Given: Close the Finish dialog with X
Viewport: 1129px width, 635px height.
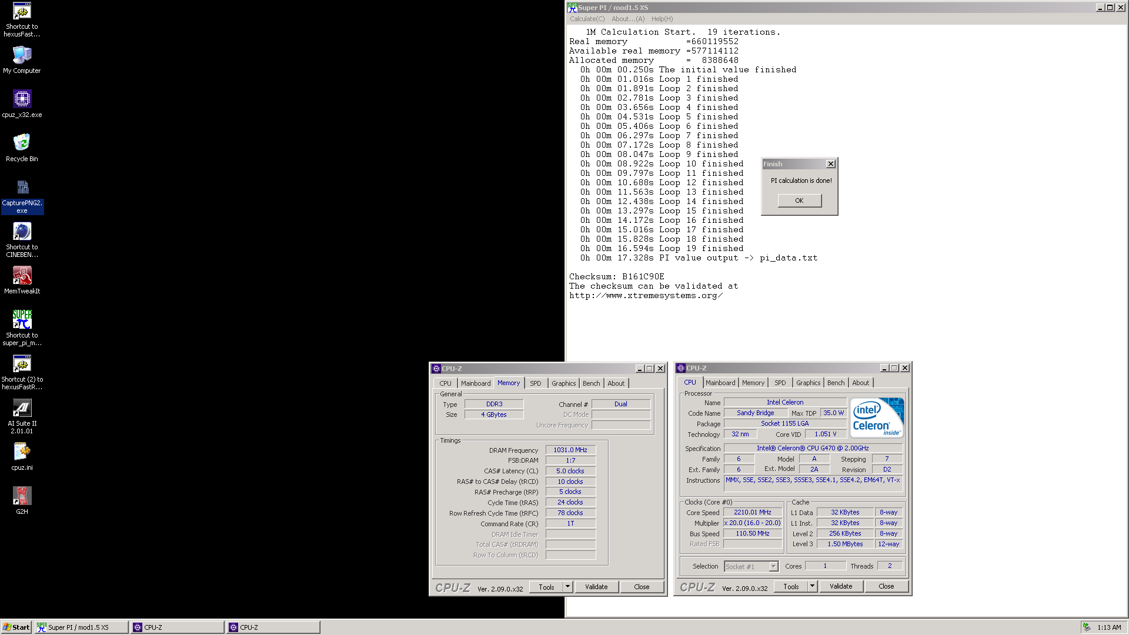Looking at the screenshot, I should (830, 164).
